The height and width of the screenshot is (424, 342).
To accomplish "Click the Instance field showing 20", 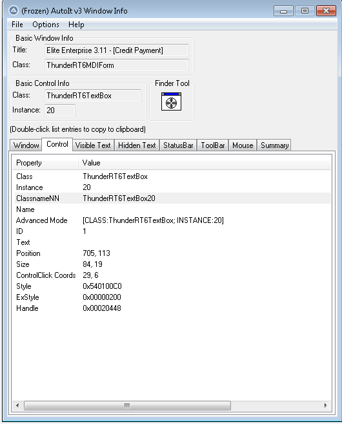I will [x=59, y=111].
